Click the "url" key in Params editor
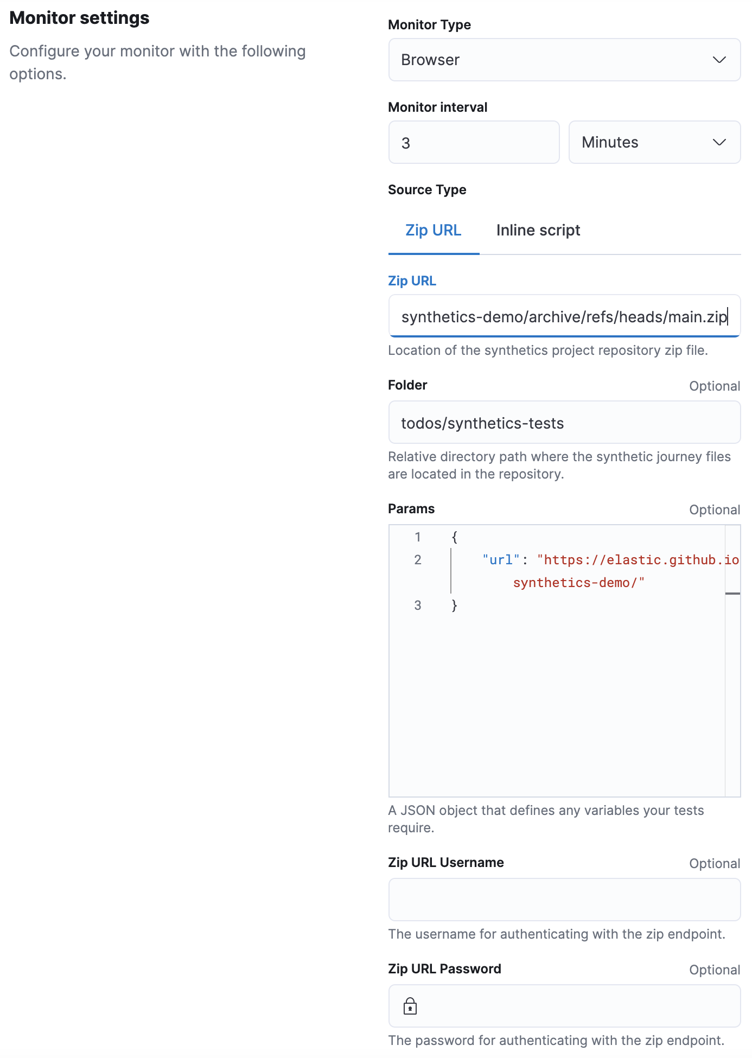This screenshot has width=752, height=1058. (x=501, y=560)
